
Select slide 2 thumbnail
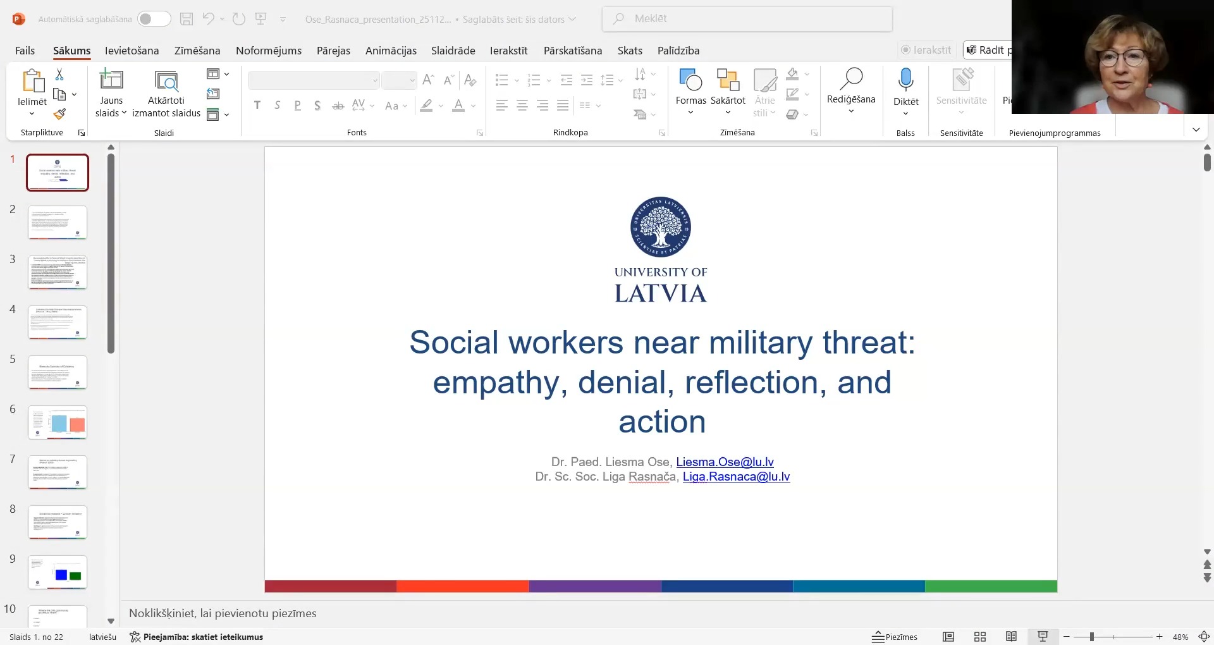pyautogui.click(x=58, y=223)
